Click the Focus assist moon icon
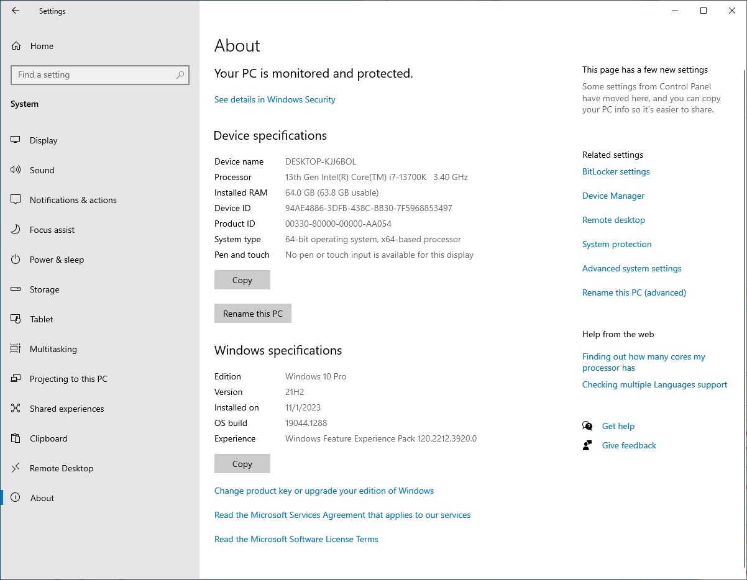Viewport: 747px width, 580px height. click(x=16, y=230)
